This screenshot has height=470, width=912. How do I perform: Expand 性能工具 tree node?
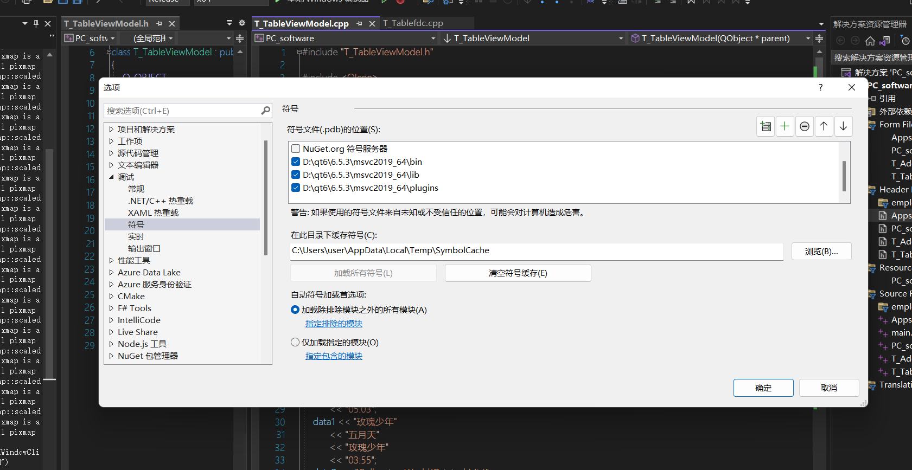pyautogui.click(x=111, y=260)
